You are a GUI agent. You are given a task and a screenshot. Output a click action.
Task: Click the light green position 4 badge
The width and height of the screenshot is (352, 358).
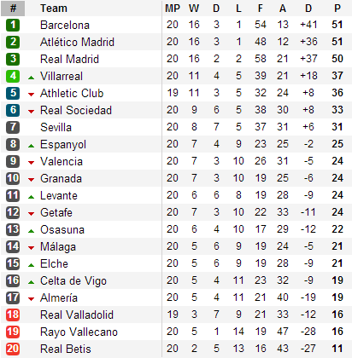[13, 76]
